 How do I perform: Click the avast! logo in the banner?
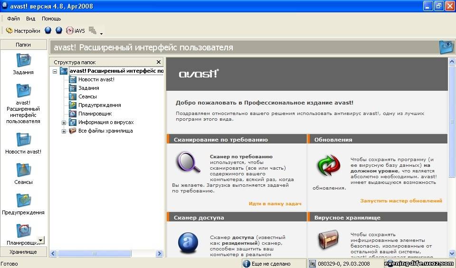(x=199, y=74)
